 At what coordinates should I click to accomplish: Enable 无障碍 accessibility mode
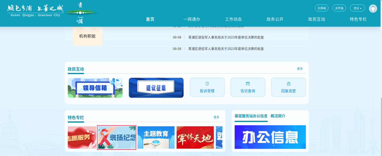point(322,8)
